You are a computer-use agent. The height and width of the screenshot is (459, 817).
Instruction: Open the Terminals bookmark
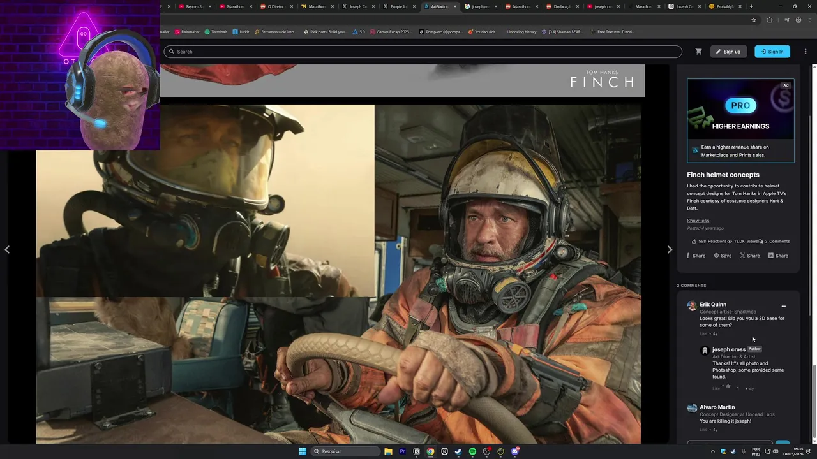216,32
